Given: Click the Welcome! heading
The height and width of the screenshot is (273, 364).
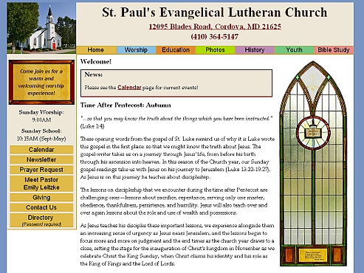Looking at the screenshot, I should pos(96,61).
